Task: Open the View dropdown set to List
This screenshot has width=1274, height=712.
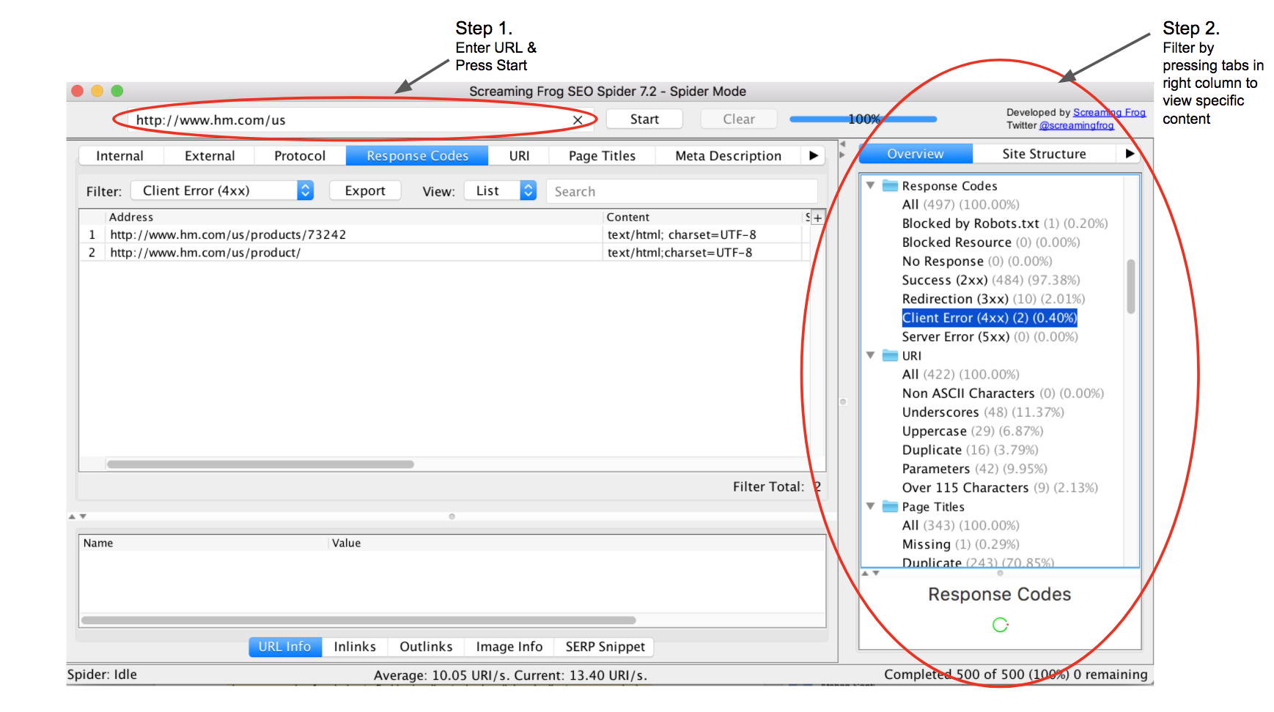Action: pyautogui.click(x=501, y=190)
